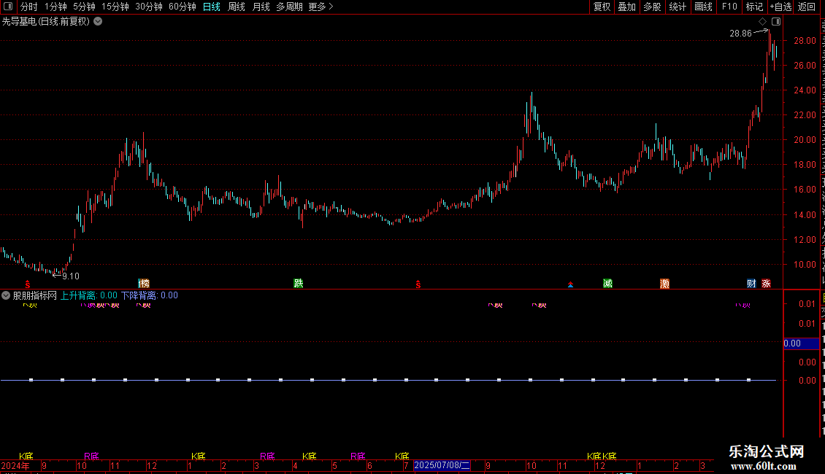
Task: Click the 榜 event marker
Action: pos(144,283)
